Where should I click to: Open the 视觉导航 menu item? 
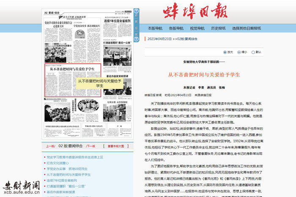tap(197, 28)
